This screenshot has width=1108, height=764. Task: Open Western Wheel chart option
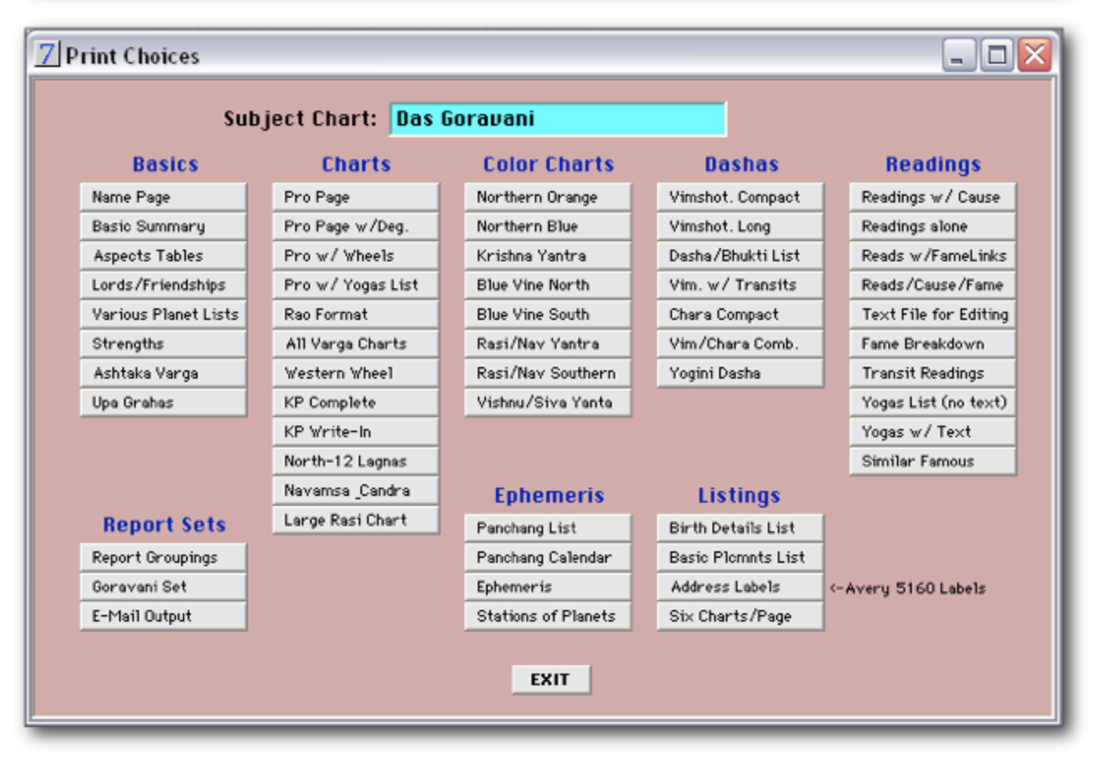[355, 373]
